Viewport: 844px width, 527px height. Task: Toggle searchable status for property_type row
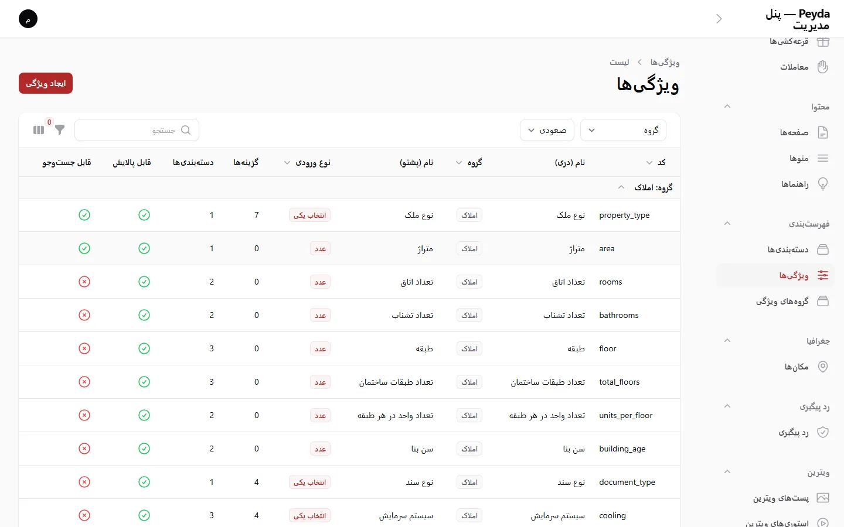84,215
